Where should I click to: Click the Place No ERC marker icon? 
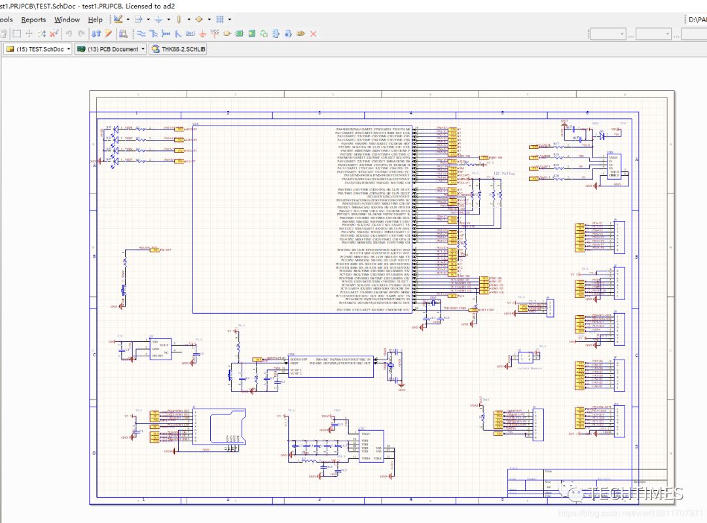point(312,33)
